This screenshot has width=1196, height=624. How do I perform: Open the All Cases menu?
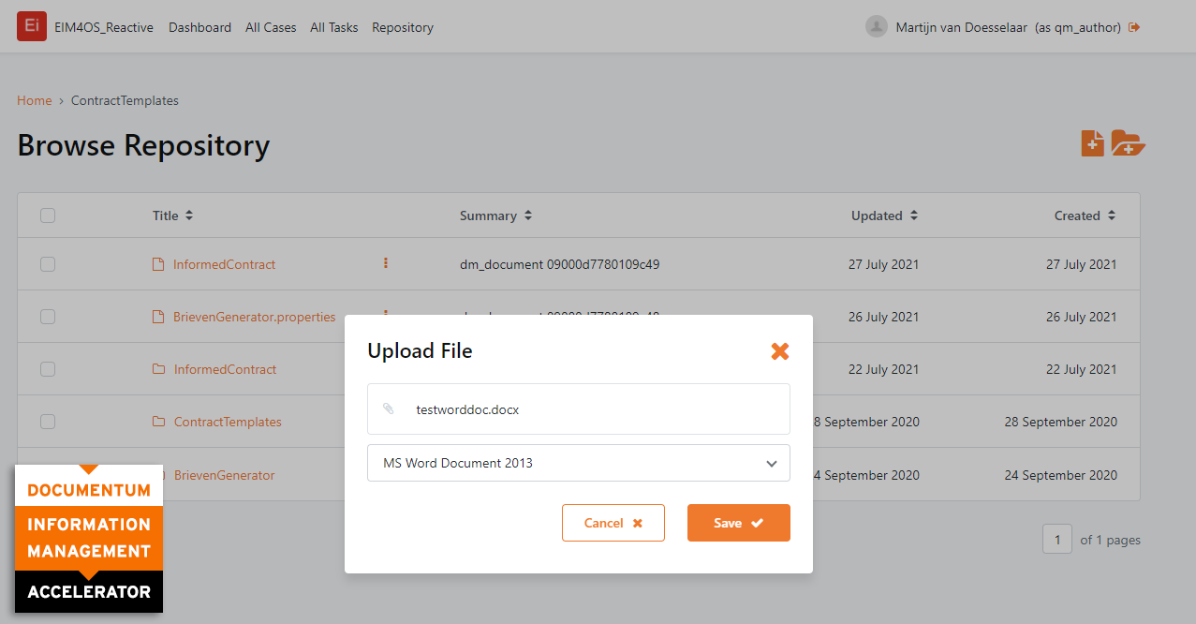tap(271, 27)
